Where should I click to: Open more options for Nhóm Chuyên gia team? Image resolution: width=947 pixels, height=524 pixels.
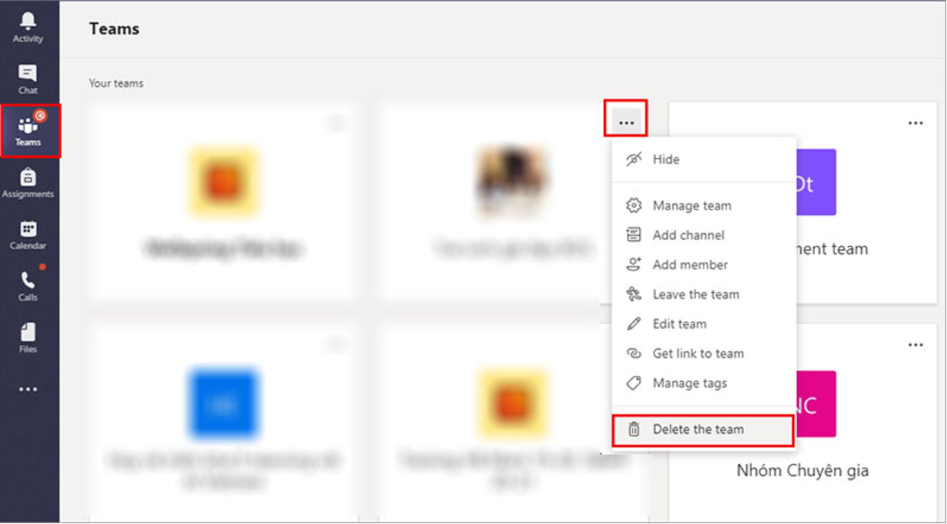click(x=915, y=345)
